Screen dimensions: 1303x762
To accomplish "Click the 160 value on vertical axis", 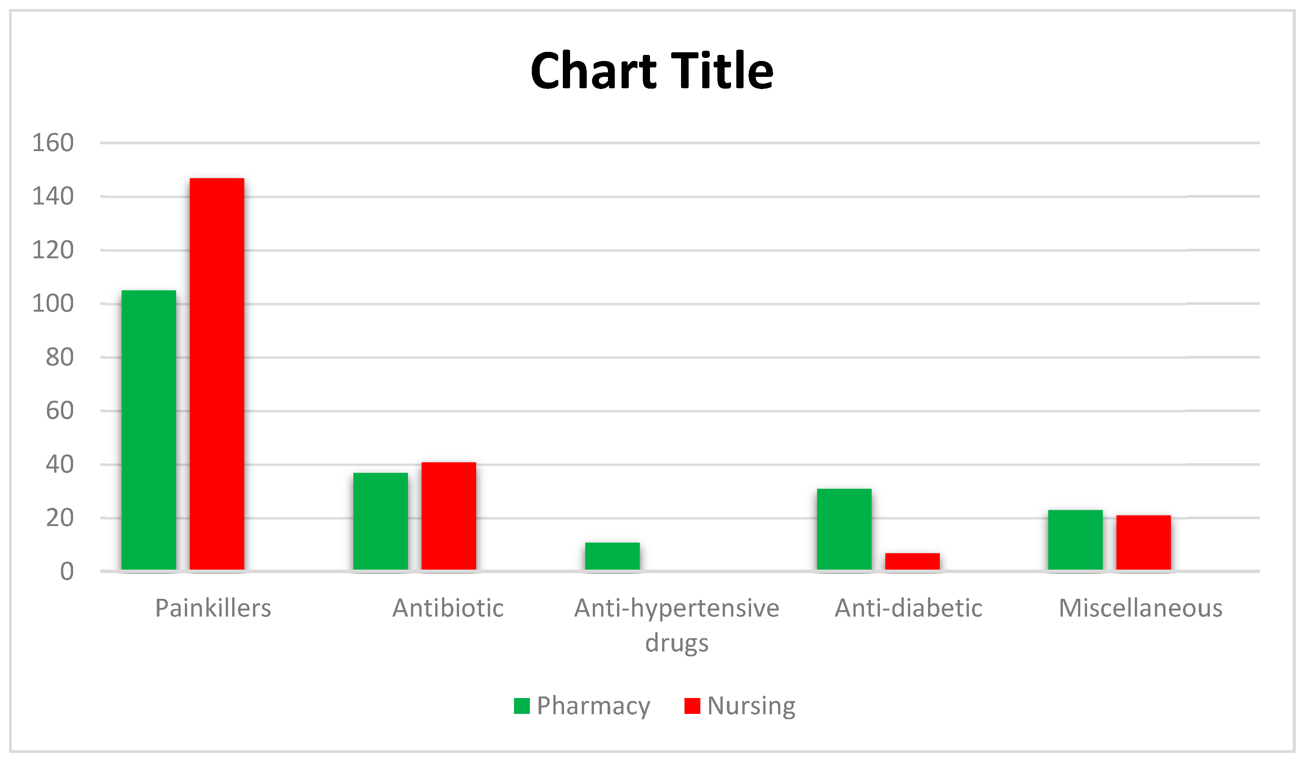I will click(53, 143).
